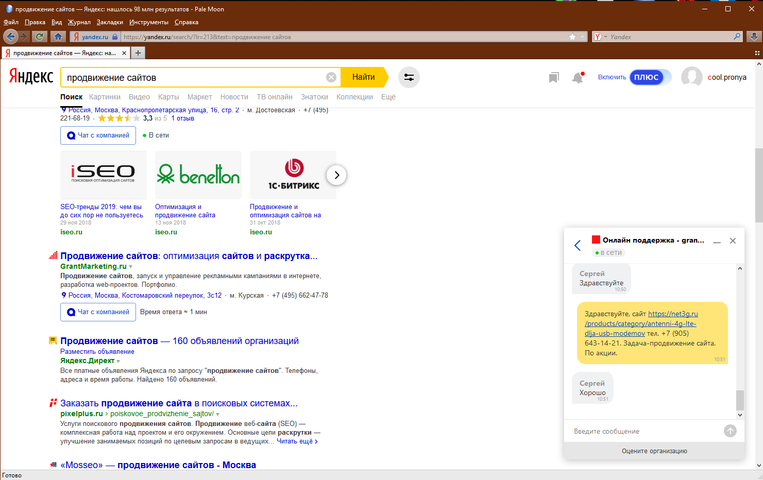Minimize the online support chat
The image size is (763, 480).
[717, 241]
